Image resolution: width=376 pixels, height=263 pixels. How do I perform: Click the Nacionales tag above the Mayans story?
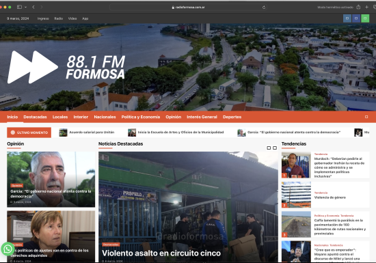click(x=321, y=245)
